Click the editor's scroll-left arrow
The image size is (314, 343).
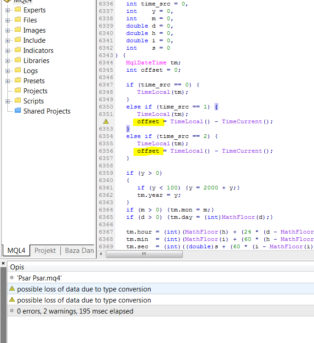tap(101, 254)
